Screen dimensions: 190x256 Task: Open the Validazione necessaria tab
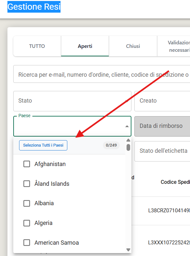click(174, 46)
